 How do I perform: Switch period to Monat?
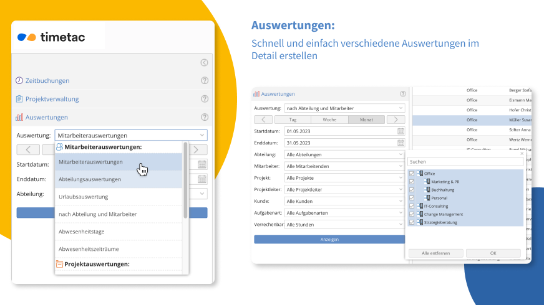366,120
